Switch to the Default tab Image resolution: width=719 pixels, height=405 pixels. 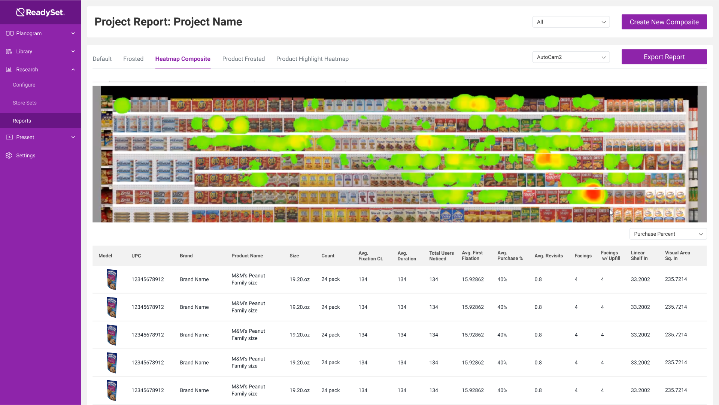[x=102, y=59]
